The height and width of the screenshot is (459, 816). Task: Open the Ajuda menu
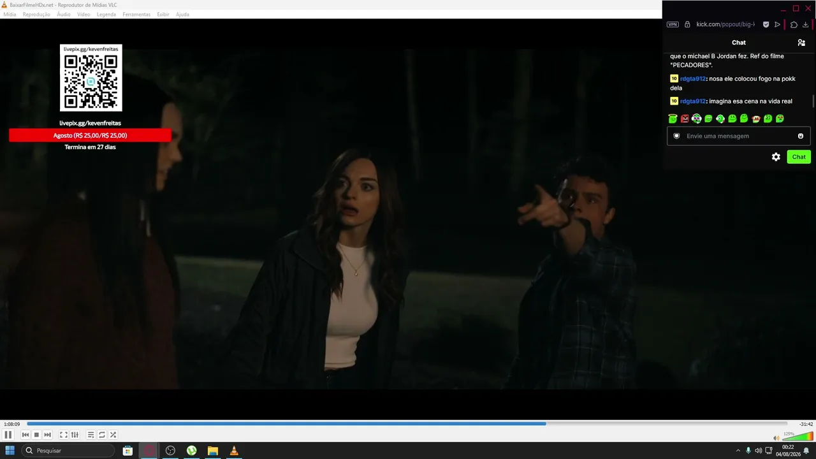click(182, 14)
